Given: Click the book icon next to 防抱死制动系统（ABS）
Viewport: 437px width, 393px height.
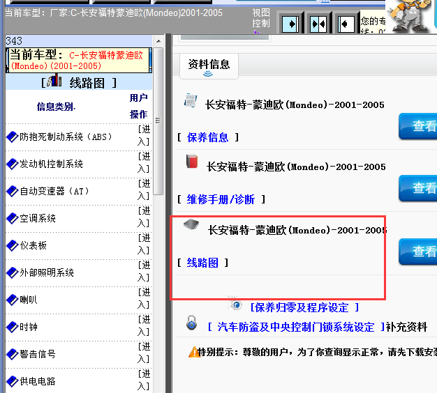Looking at the screenshot, I should tap(13, 137).
